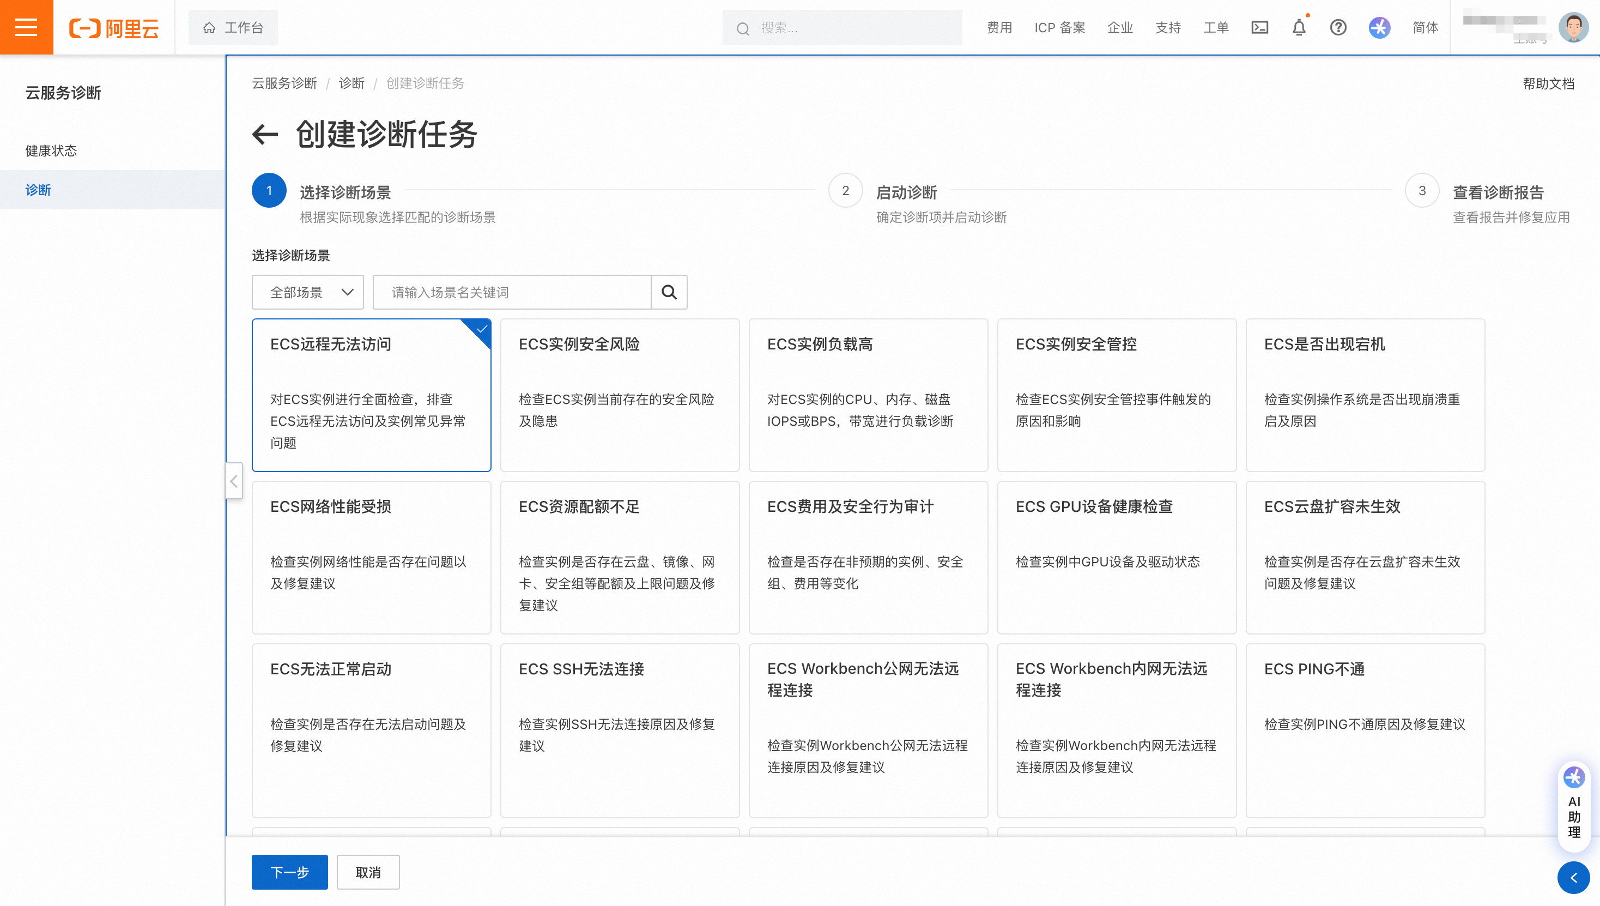Open the 支持 menu
Screen dimensions: 1600x906
(1168, 28)
